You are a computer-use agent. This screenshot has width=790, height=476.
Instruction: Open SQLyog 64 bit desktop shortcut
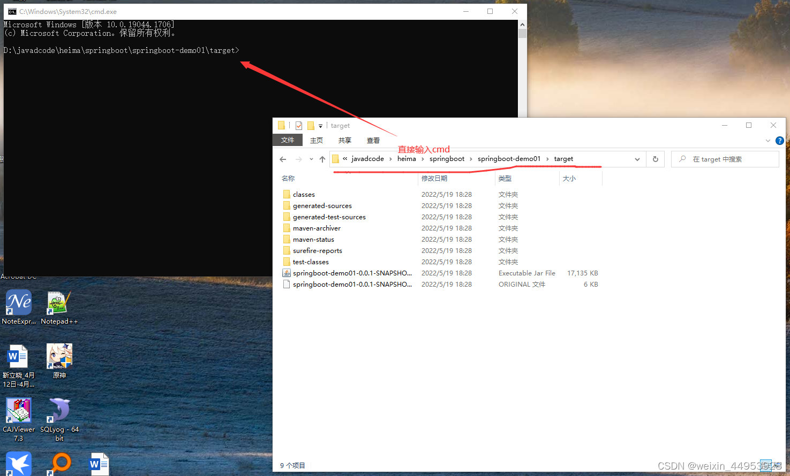coord(59,419)
